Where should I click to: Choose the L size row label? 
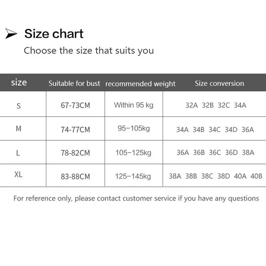[x=18, y=153]
